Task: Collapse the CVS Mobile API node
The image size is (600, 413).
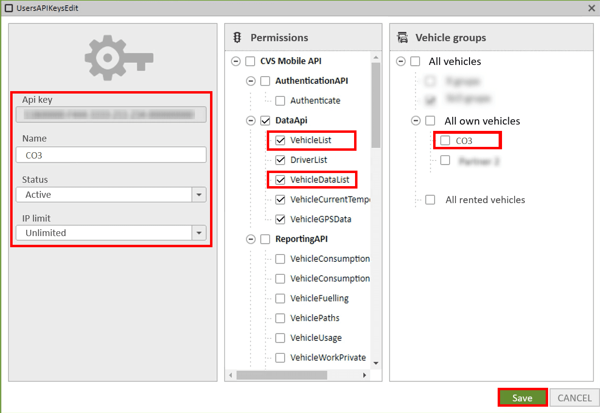Action: pyautogui.click(x=236, y=61)
